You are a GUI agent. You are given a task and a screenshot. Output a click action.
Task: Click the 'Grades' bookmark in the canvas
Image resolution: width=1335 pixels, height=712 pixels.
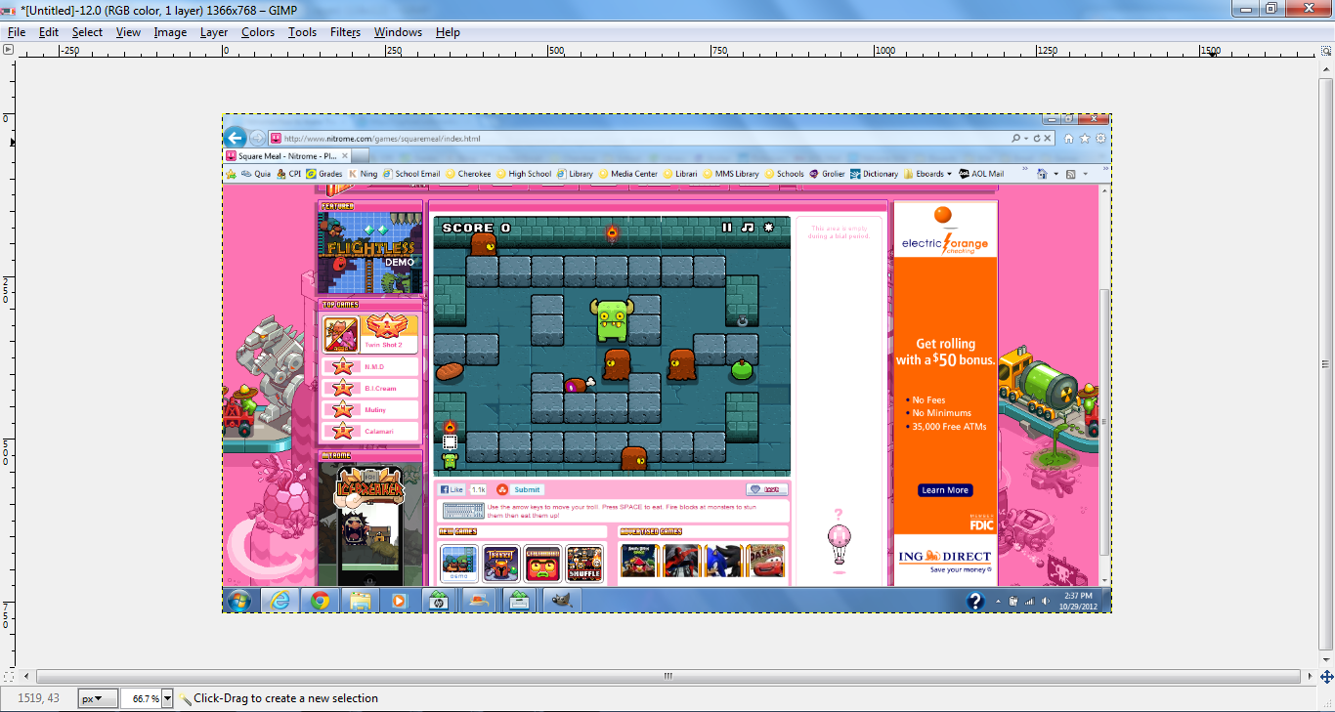tap(324, 174)
